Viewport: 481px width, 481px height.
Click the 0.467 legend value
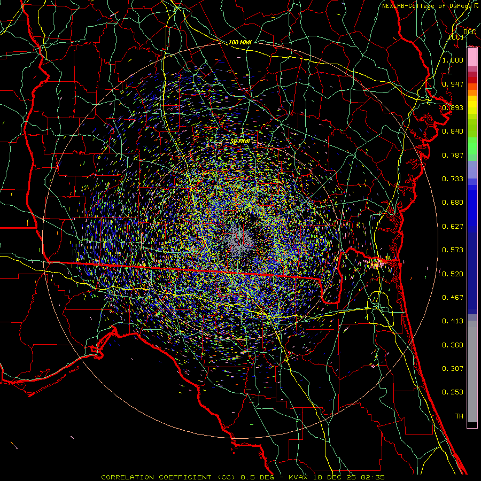453,298
